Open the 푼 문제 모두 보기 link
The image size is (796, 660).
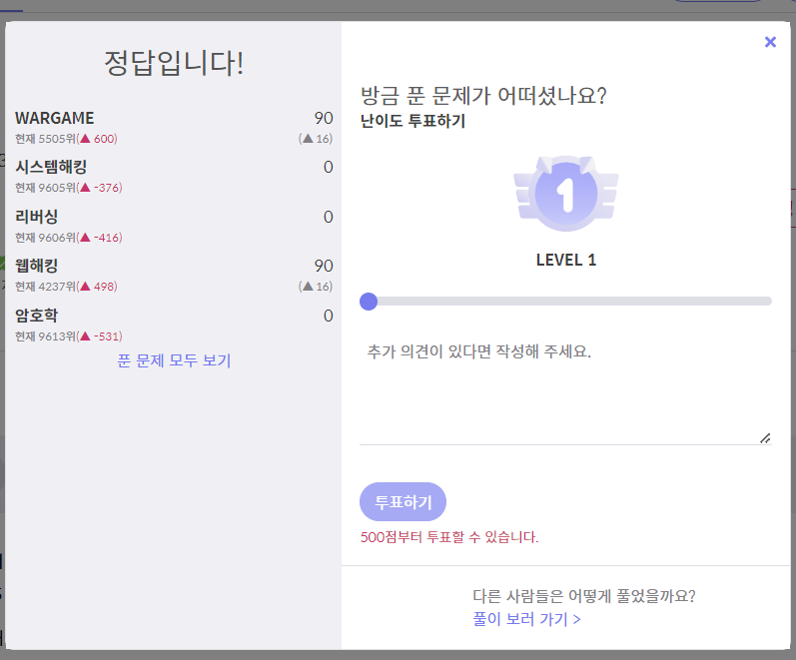174,360
